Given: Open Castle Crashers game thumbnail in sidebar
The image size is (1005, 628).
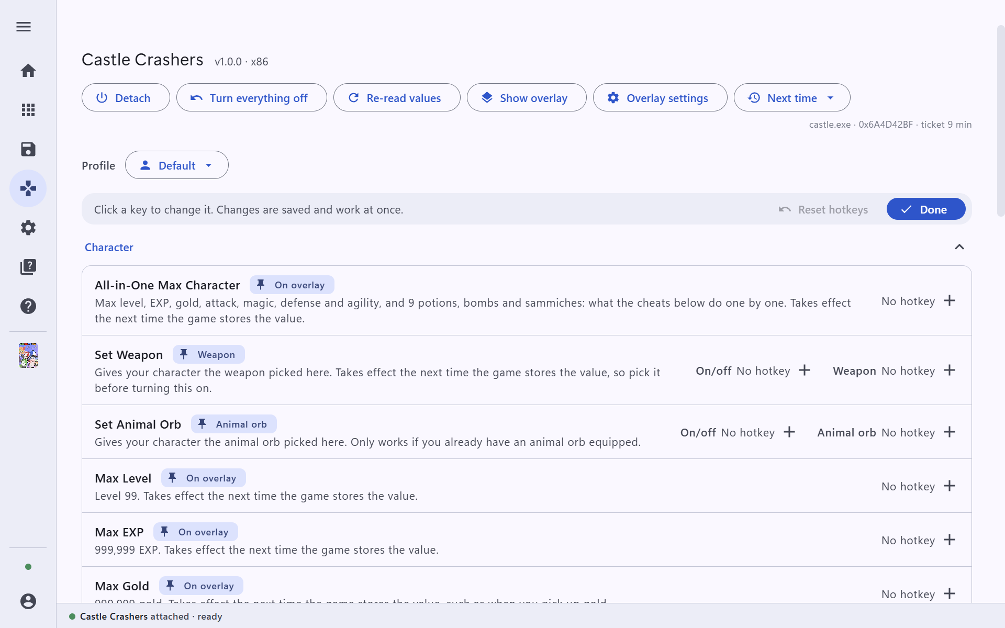Looking at the screenshot, I should [28, 355].
